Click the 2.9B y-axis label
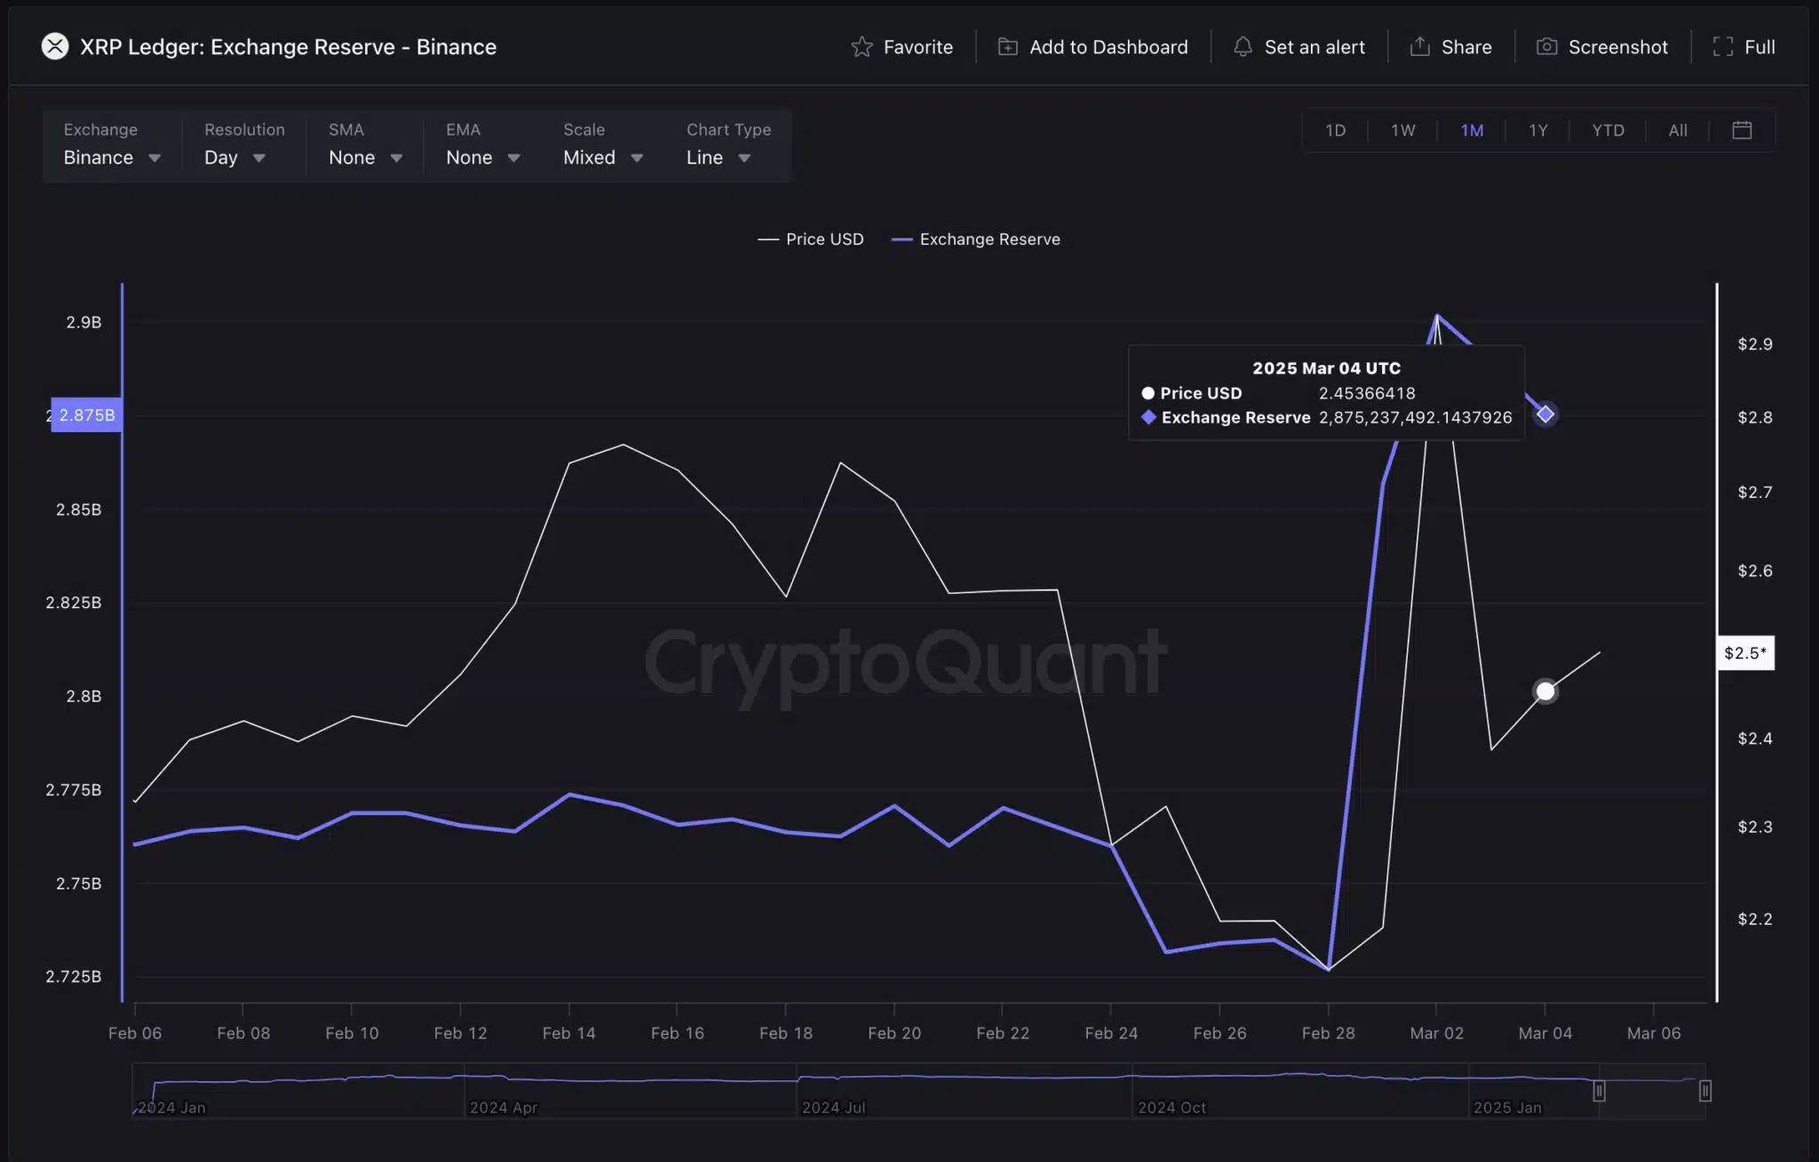 coord(83,322)
